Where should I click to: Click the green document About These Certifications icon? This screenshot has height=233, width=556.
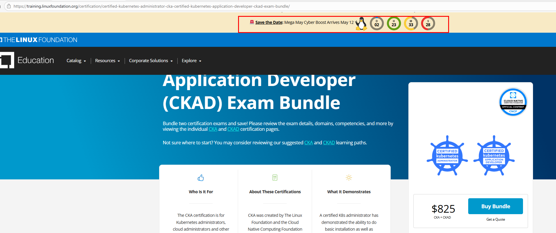click(275, 177)
